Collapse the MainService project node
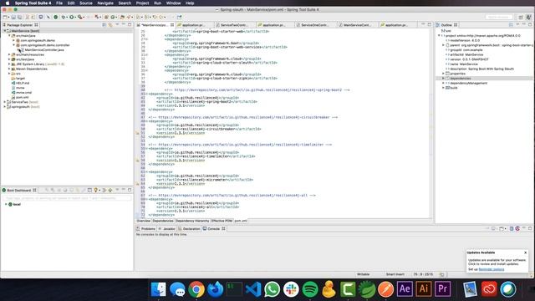 click(x=5, y=31)
